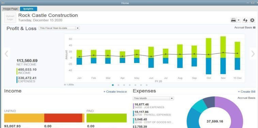Go to the previous chart arrow
This screenshot has height=128, width=258.
tap(6, 54)
